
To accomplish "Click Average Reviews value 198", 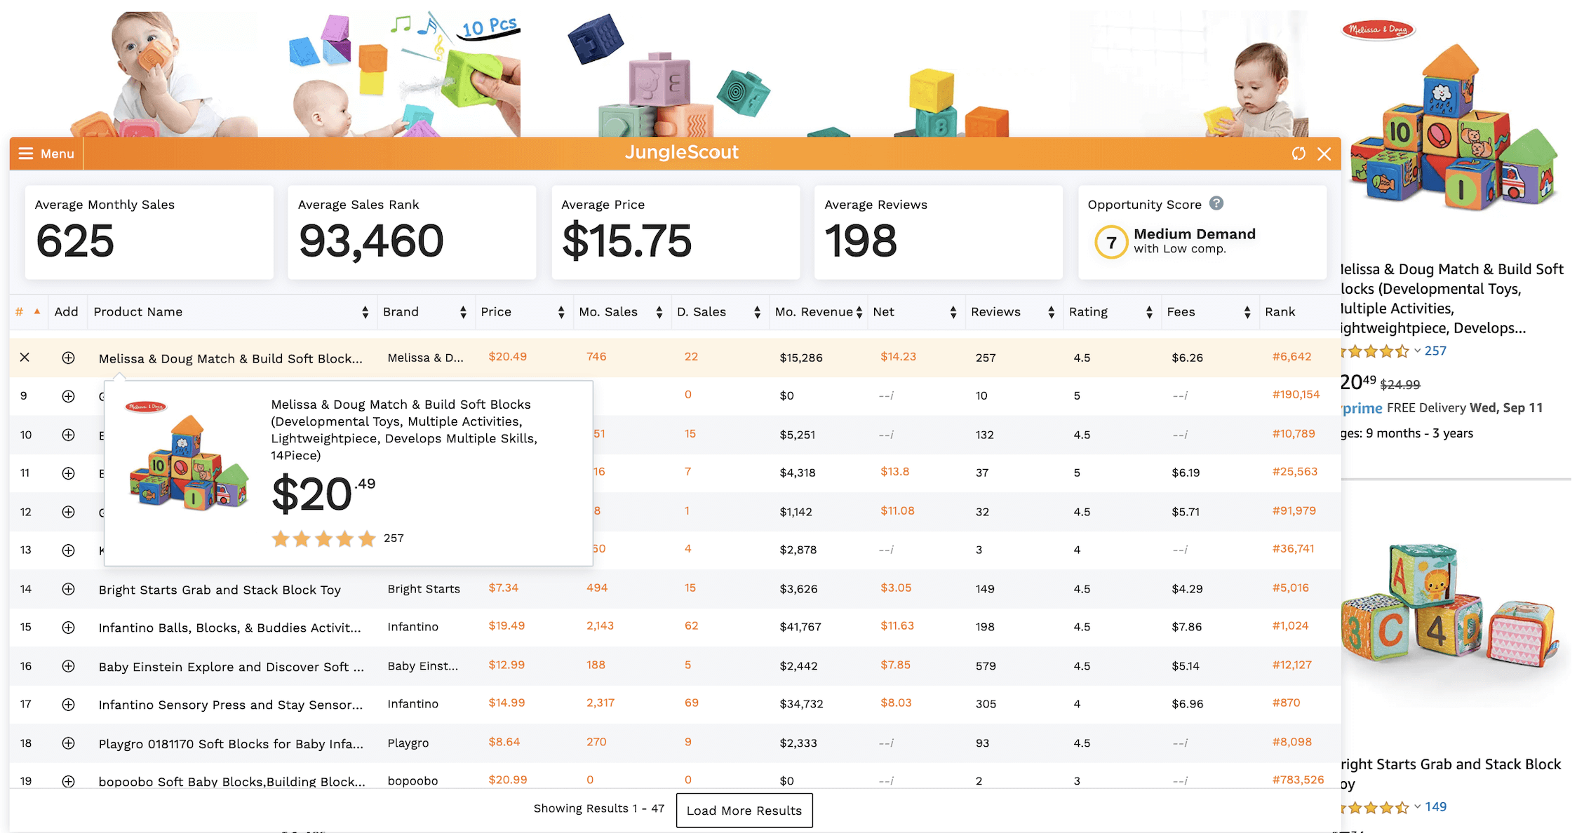I will 861,241.
